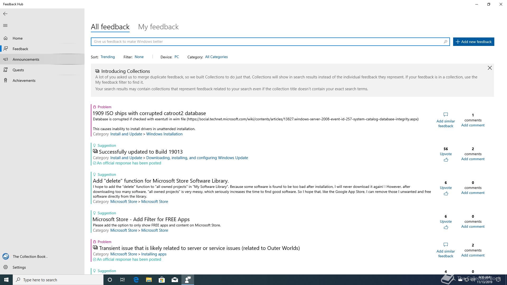
Task: Click official response posted under Build 19013
Action: [127, 163]
